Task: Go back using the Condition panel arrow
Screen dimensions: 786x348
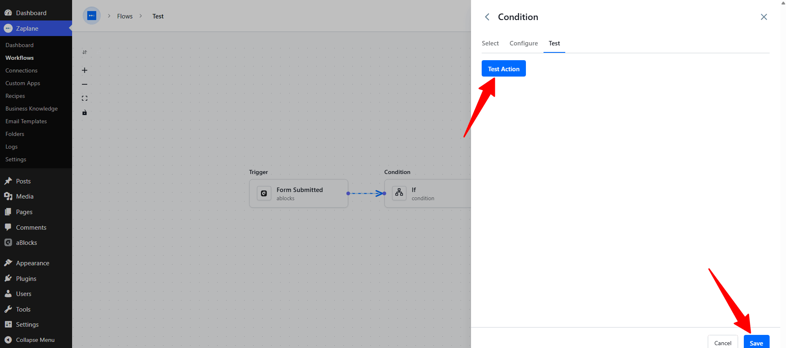Action: tap(487, 17)
